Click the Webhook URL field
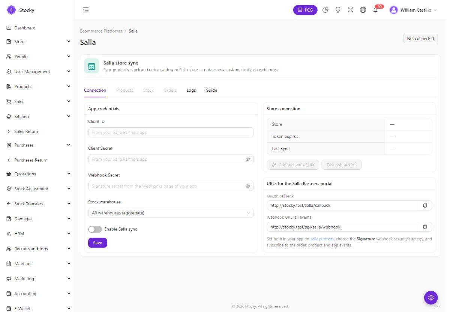 click(x=342, y=227)
